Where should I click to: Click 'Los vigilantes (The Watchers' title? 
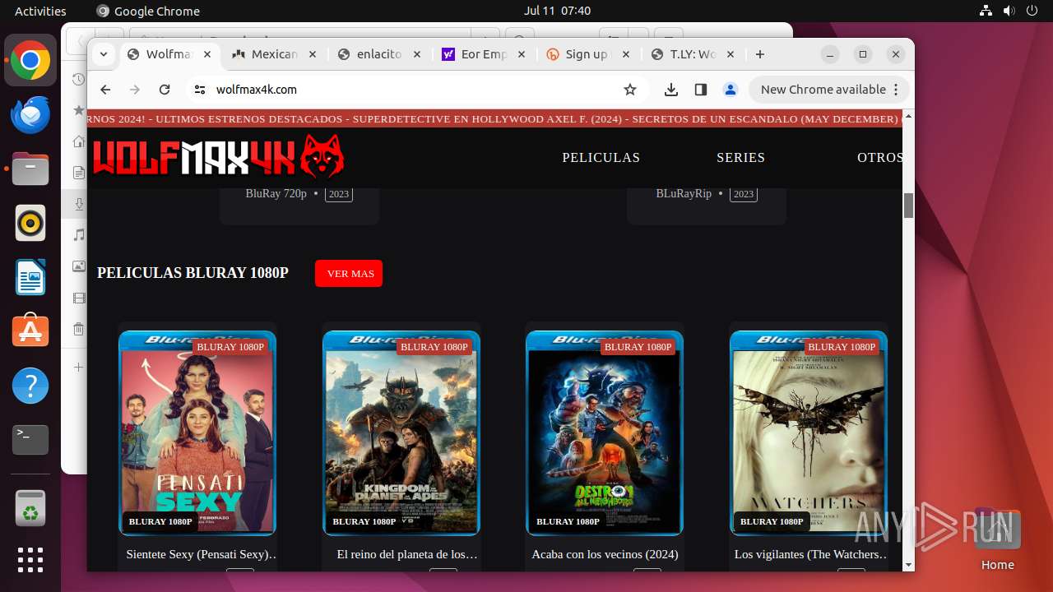tap(811, 554)
